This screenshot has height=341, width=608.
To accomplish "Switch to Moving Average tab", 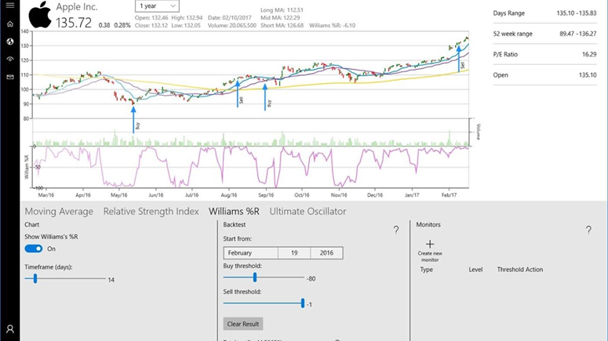I will [59, 212].
